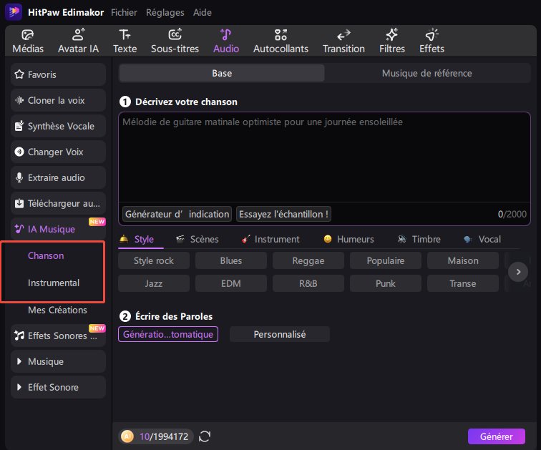Screen dimensions: 541x450
Task: Open the Sous-titres panel
Action: click(x=175, y=41)
